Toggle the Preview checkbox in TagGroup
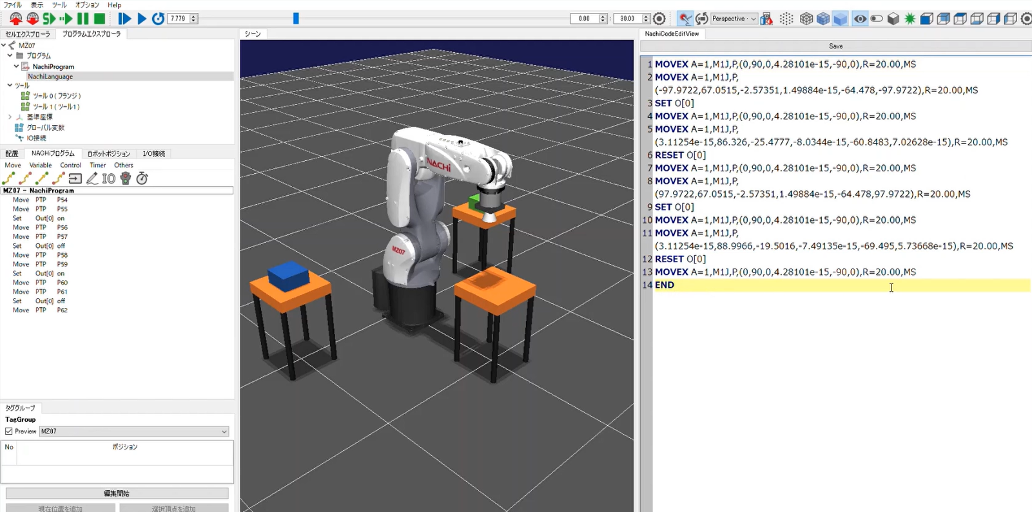The image size is (1032, 512). coord(9,431)
